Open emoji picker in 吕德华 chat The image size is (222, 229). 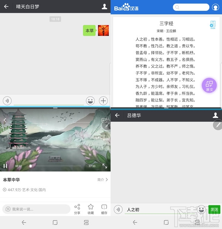201,210
